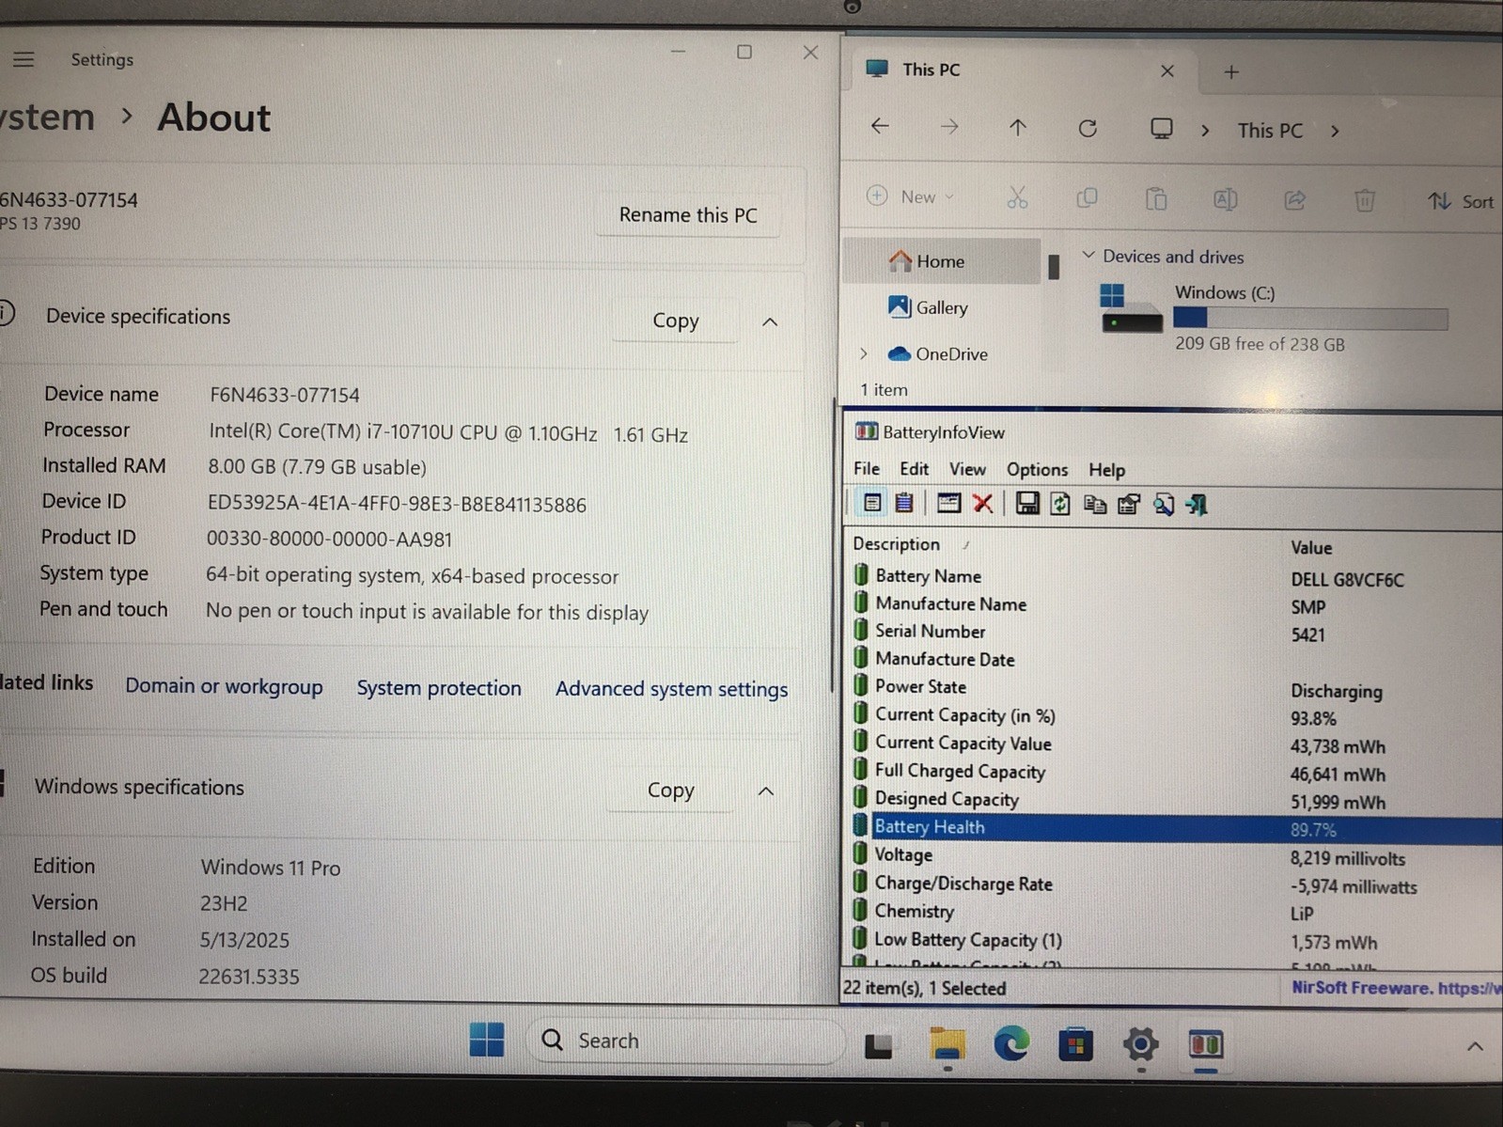Open the Settings hamburger navigation menu
This screenshot has height=1127, width=1503.
(x=23, y=59)
